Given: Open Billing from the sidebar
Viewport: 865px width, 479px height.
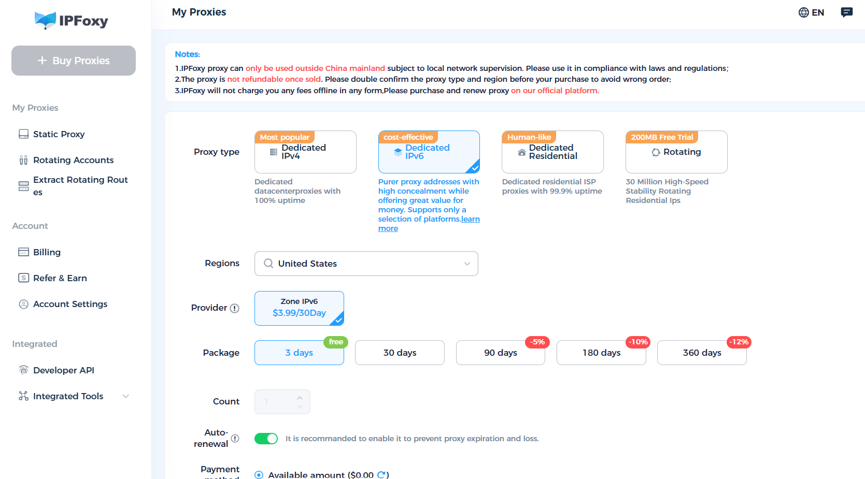Looking at the screenshot, I should [47, 252].
